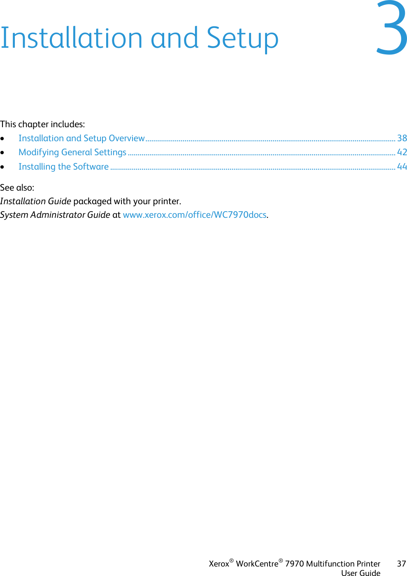Click the 'User Guide' footer text
407x576 pixels.
361,573
